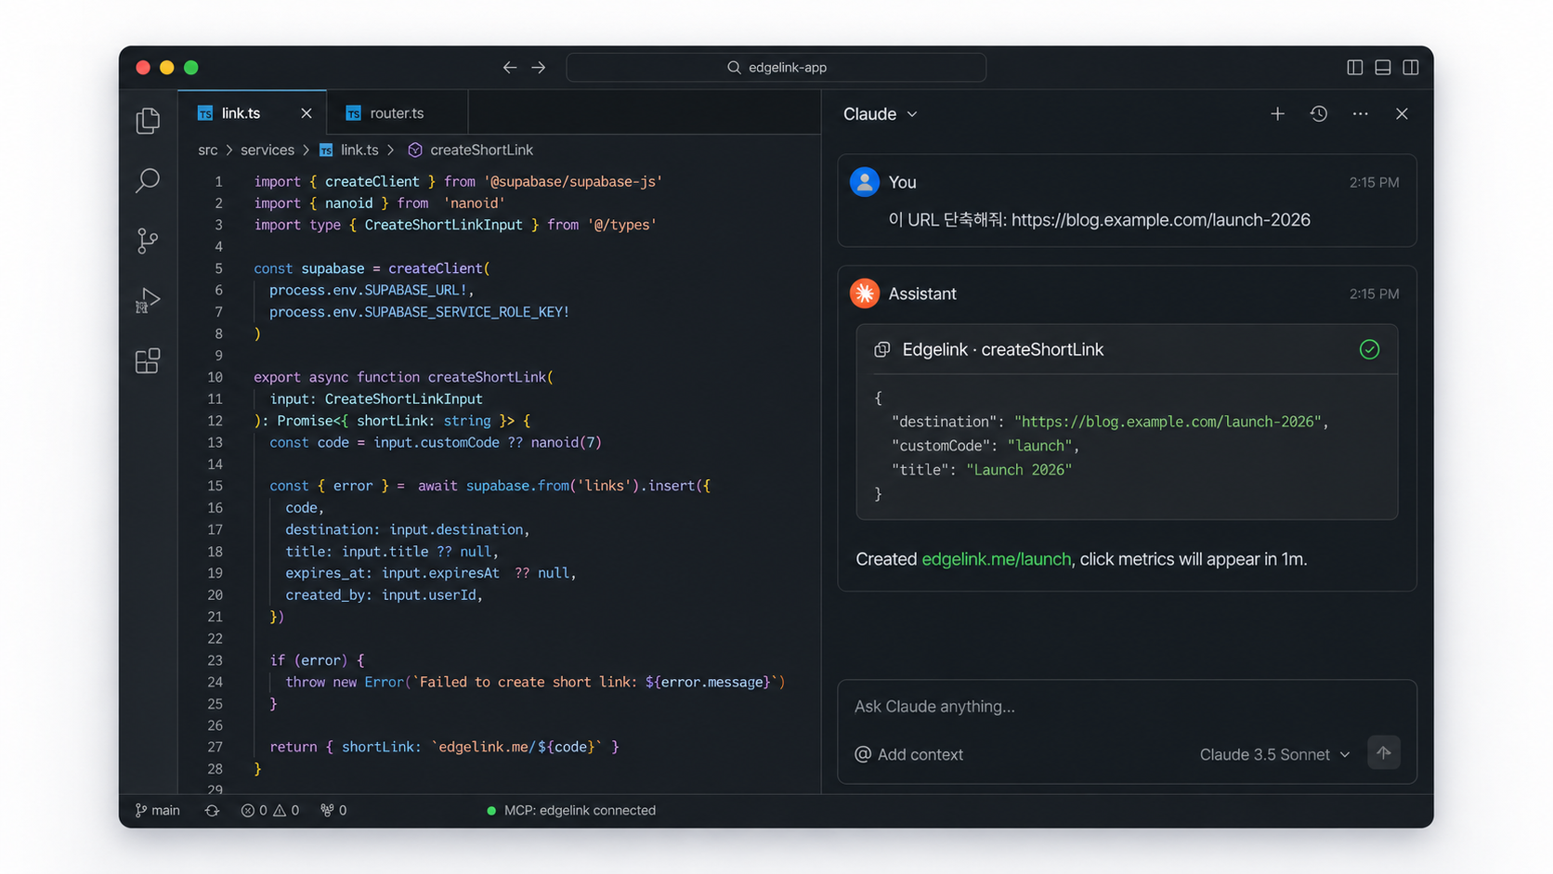
Task: Open chat history clock icon
Action: pyautogui.click(x=1319, y=113)
